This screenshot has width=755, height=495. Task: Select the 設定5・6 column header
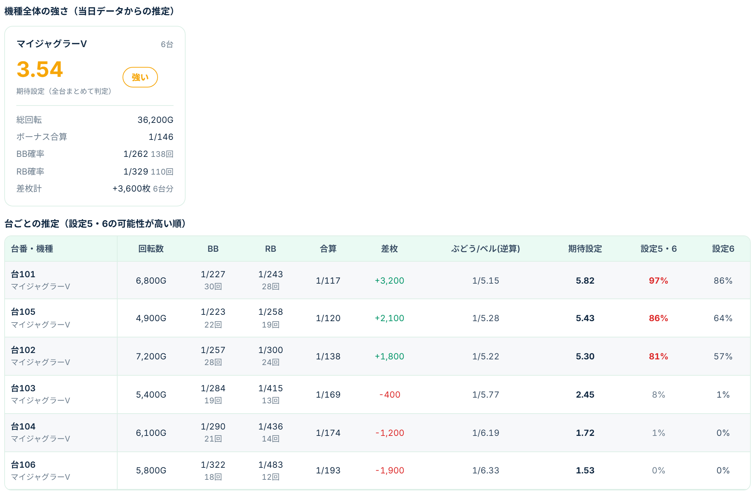(x=658, y=249)
